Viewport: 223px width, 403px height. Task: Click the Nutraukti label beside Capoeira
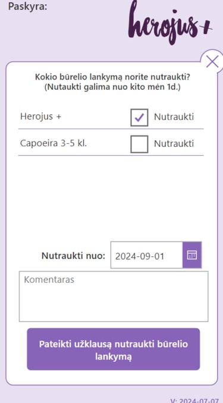pos(174,144)
